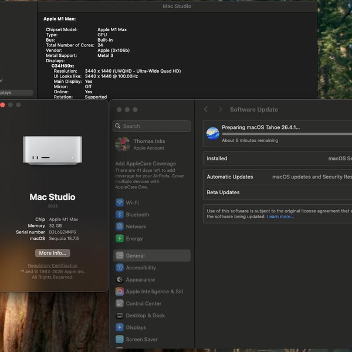The image size is (352, 352).
Task: Go back with the left chevron
Action: 206,109
